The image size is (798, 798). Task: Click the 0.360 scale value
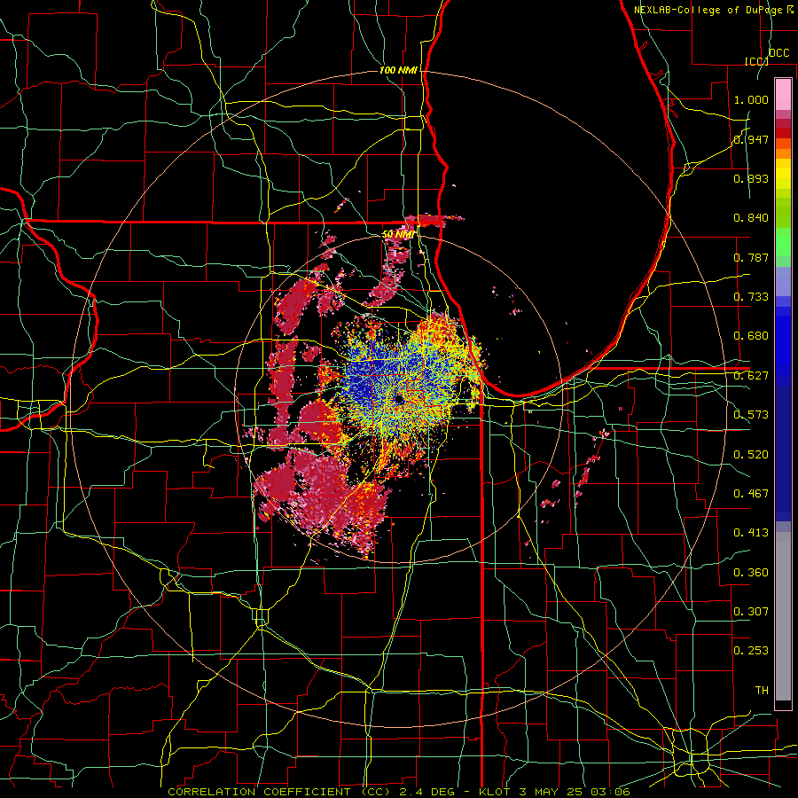click(x=751, y=573)
